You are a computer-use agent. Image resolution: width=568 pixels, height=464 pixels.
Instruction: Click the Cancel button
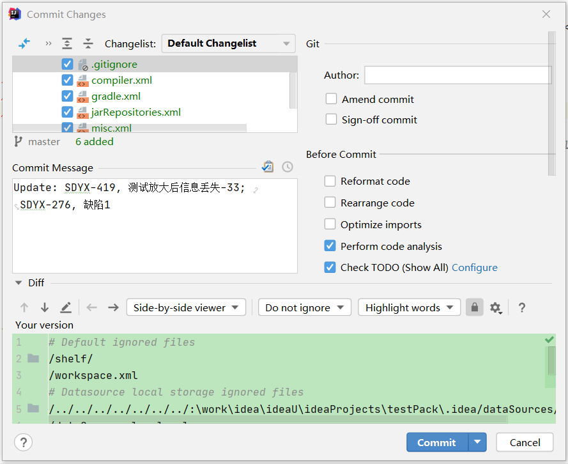pos(525,442)
